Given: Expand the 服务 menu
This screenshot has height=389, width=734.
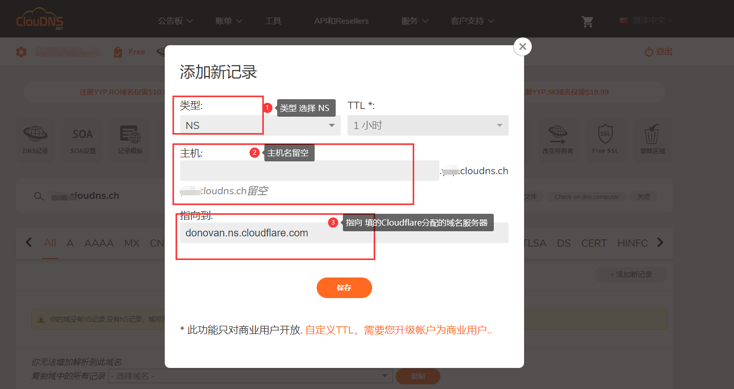Looking at the screenshot, I should click(x=415, y=21).
